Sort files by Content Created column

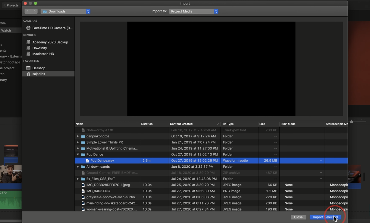tap(181, 124)
